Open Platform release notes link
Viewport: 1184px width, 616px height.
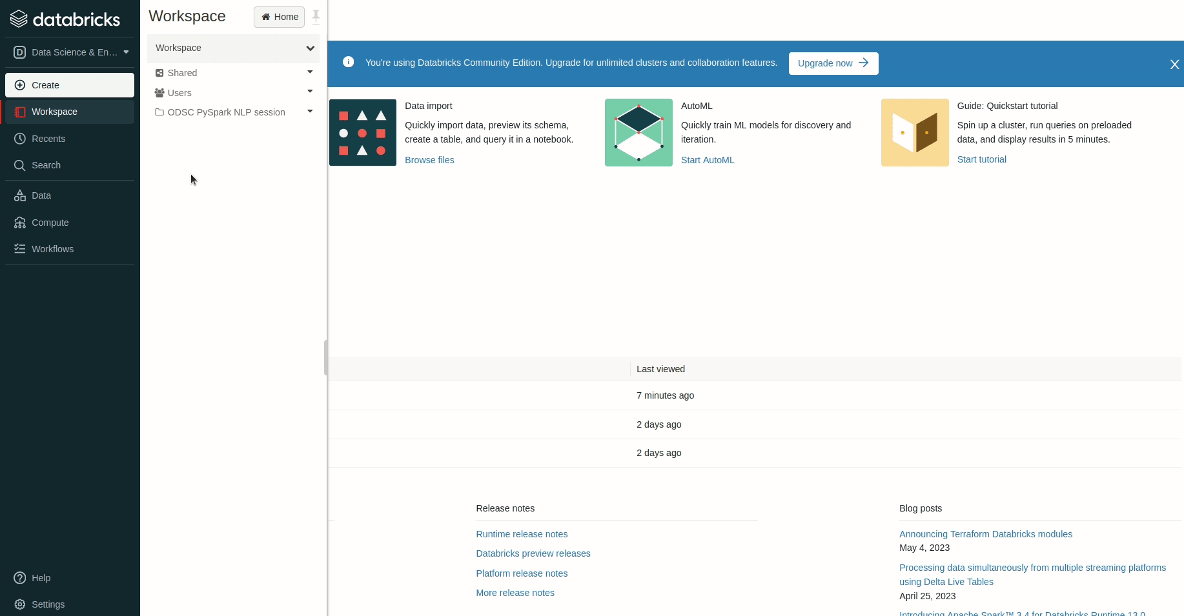522,573
